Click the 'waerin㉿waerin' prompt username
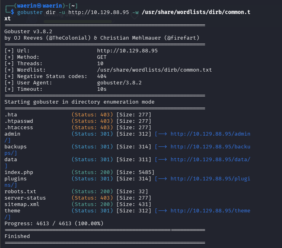This screenshot has height=248, width=282. 40,6
